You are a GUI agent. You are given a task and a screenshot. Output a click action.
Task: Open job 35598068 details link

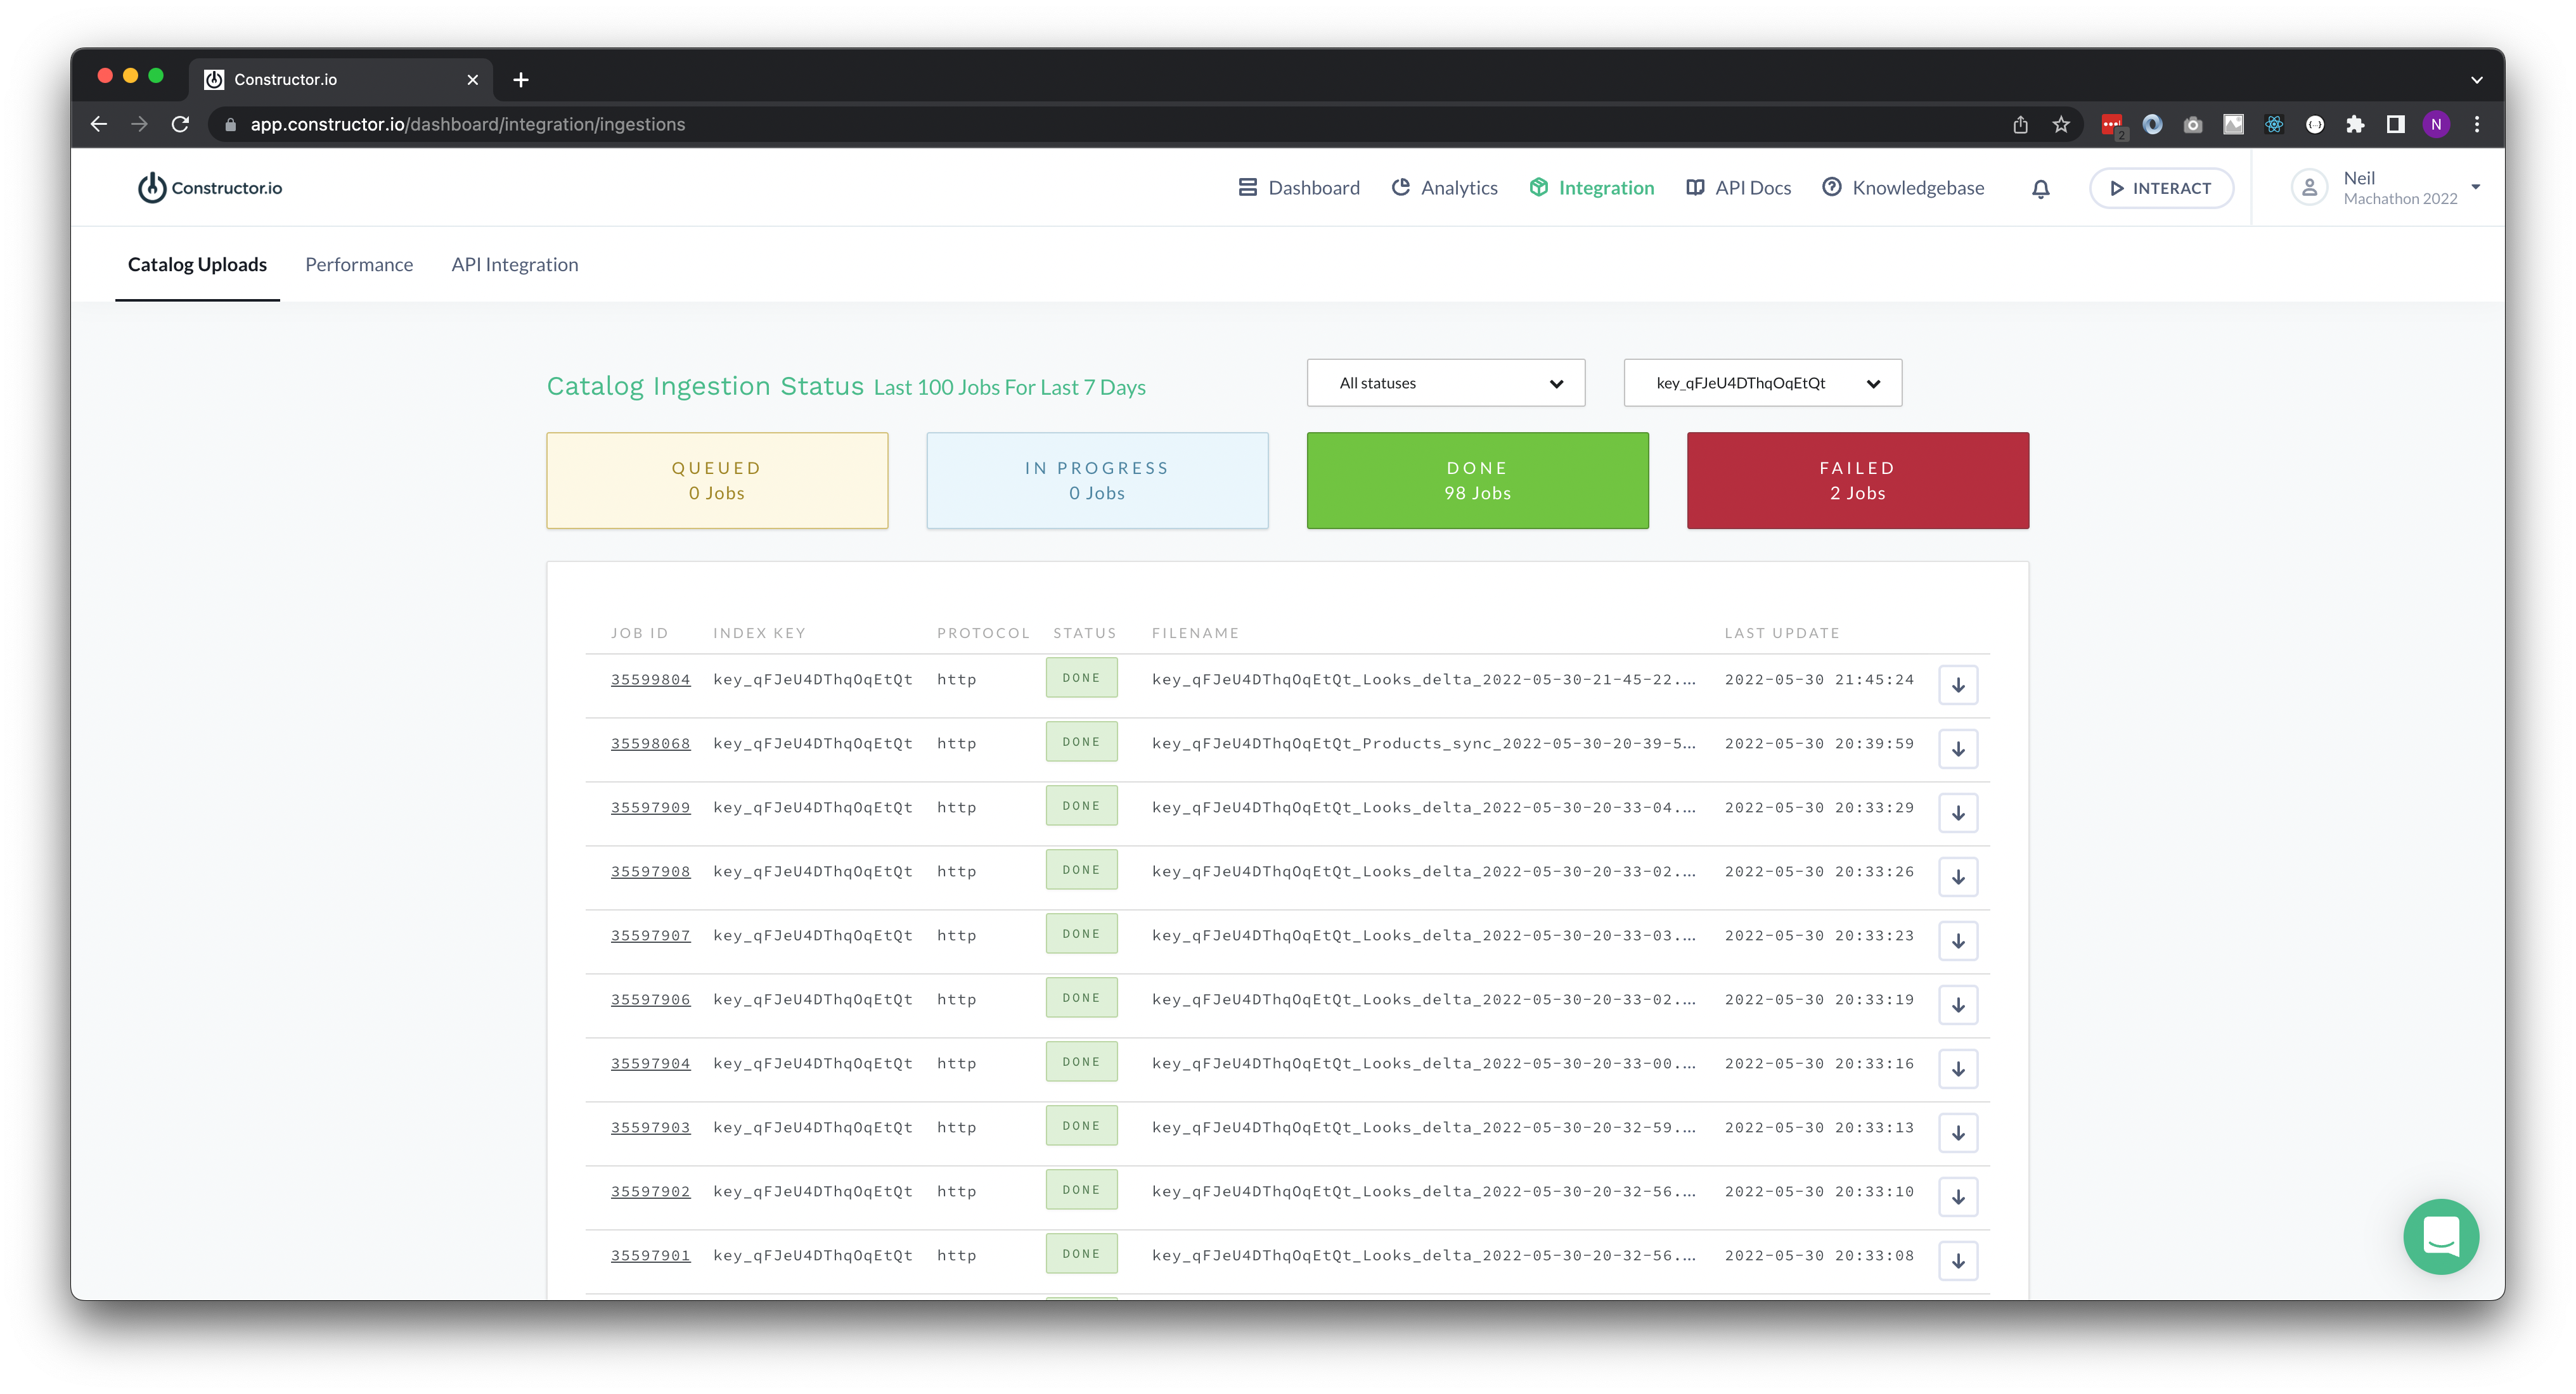tap(650, 743)
